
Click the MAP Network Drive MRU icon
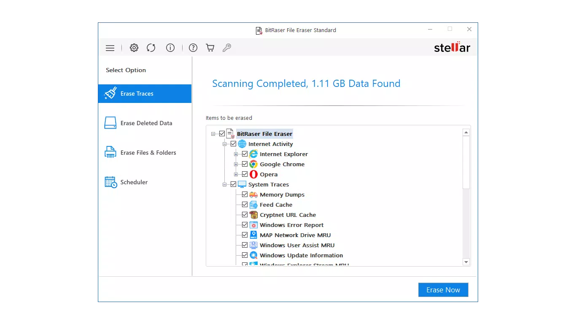(253, 235)
